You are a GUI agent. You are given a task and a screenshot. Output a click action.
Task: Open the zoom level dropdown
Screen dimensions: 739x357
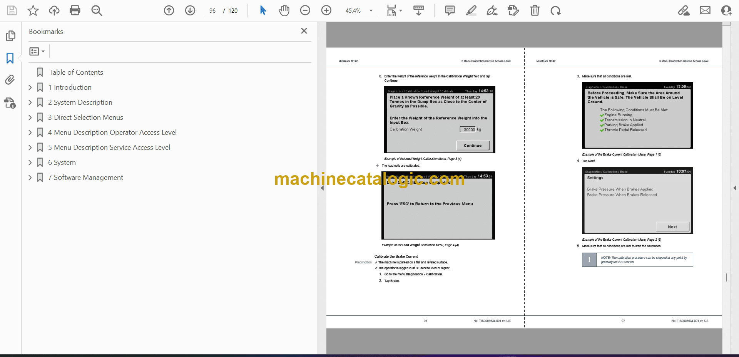click(371, 11)
